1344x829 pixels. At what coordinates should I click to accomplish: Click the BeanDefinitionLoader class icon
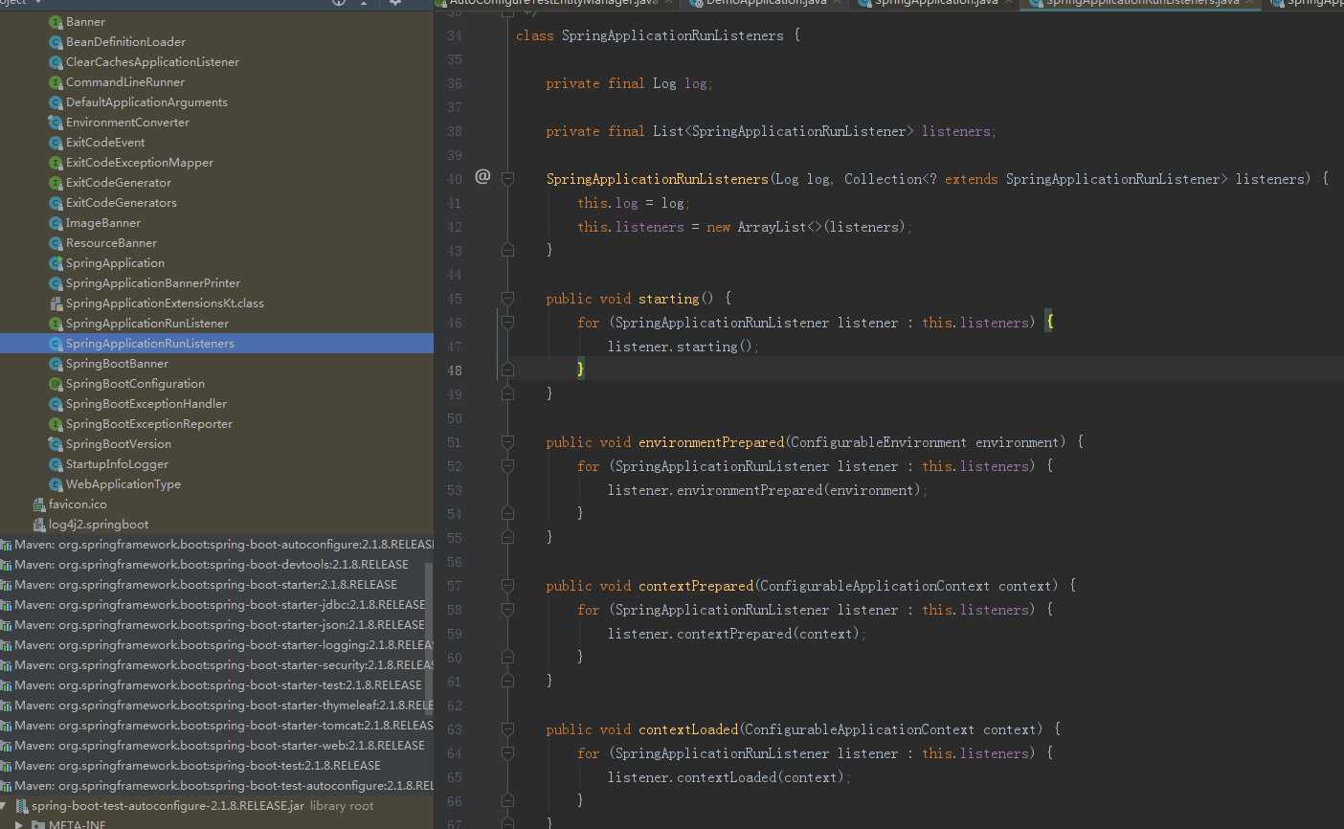pyautogui.click(x=56, y=42)
